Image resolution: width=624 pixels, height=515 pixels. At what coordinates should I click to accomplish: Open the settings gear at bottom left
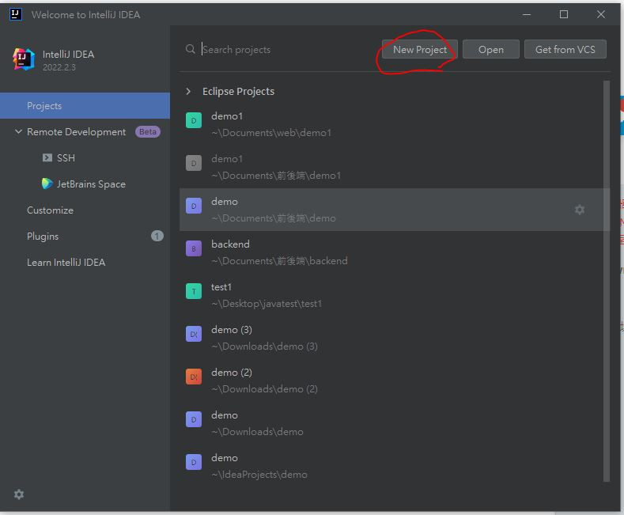coord(19,494)
